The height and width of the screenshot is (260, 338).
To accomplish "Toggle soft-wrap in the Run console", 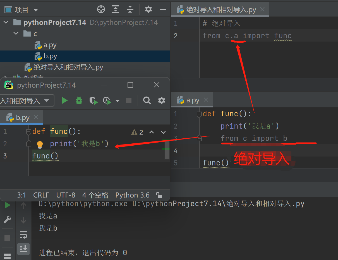I will coord(23,235).
